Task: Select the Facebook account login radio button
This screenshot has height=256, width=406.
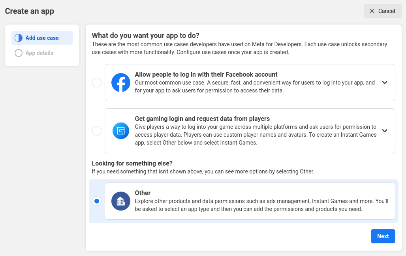Action: 97,82
